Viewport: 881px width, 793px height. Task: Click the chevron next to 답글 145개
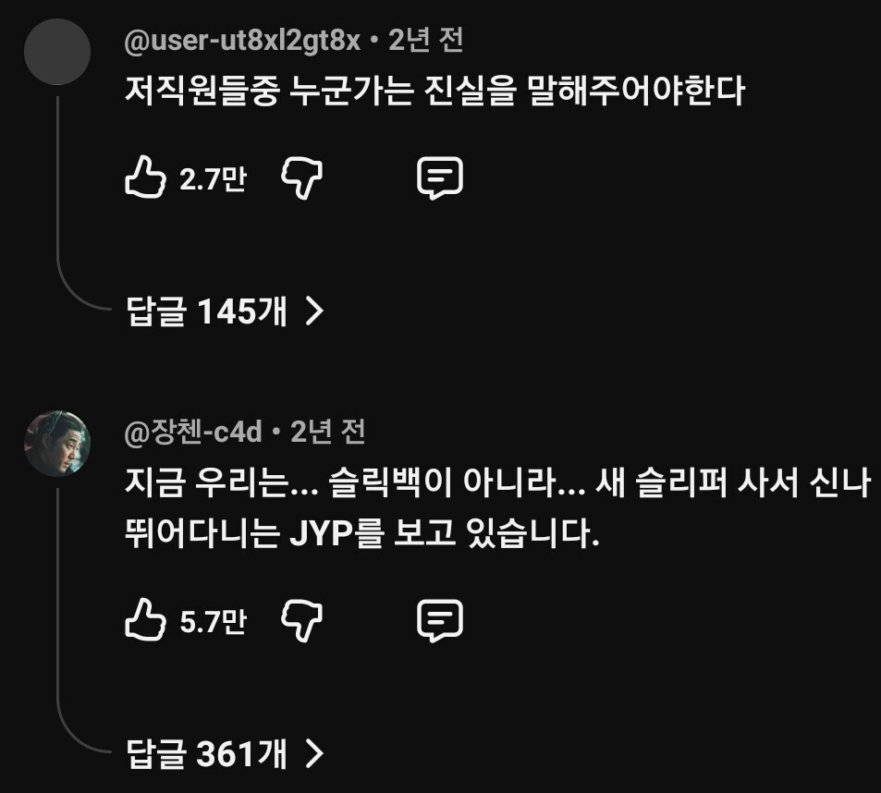(x=314, y=311)
